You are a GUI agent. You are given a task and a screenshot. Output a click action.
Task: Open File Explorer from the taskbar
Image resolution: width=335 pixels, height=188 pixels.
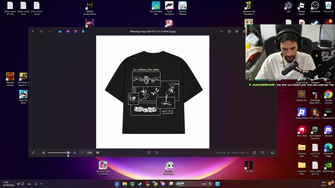125,184
